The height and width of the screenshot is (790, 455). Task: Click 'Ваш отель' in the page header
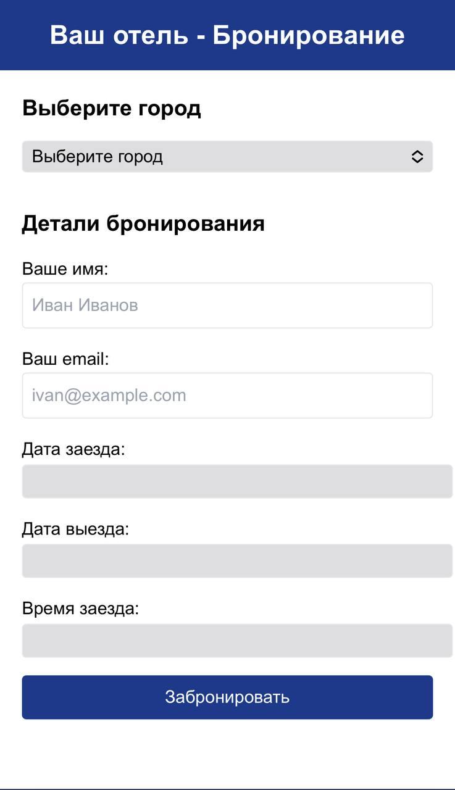click(x=119, y=35)
